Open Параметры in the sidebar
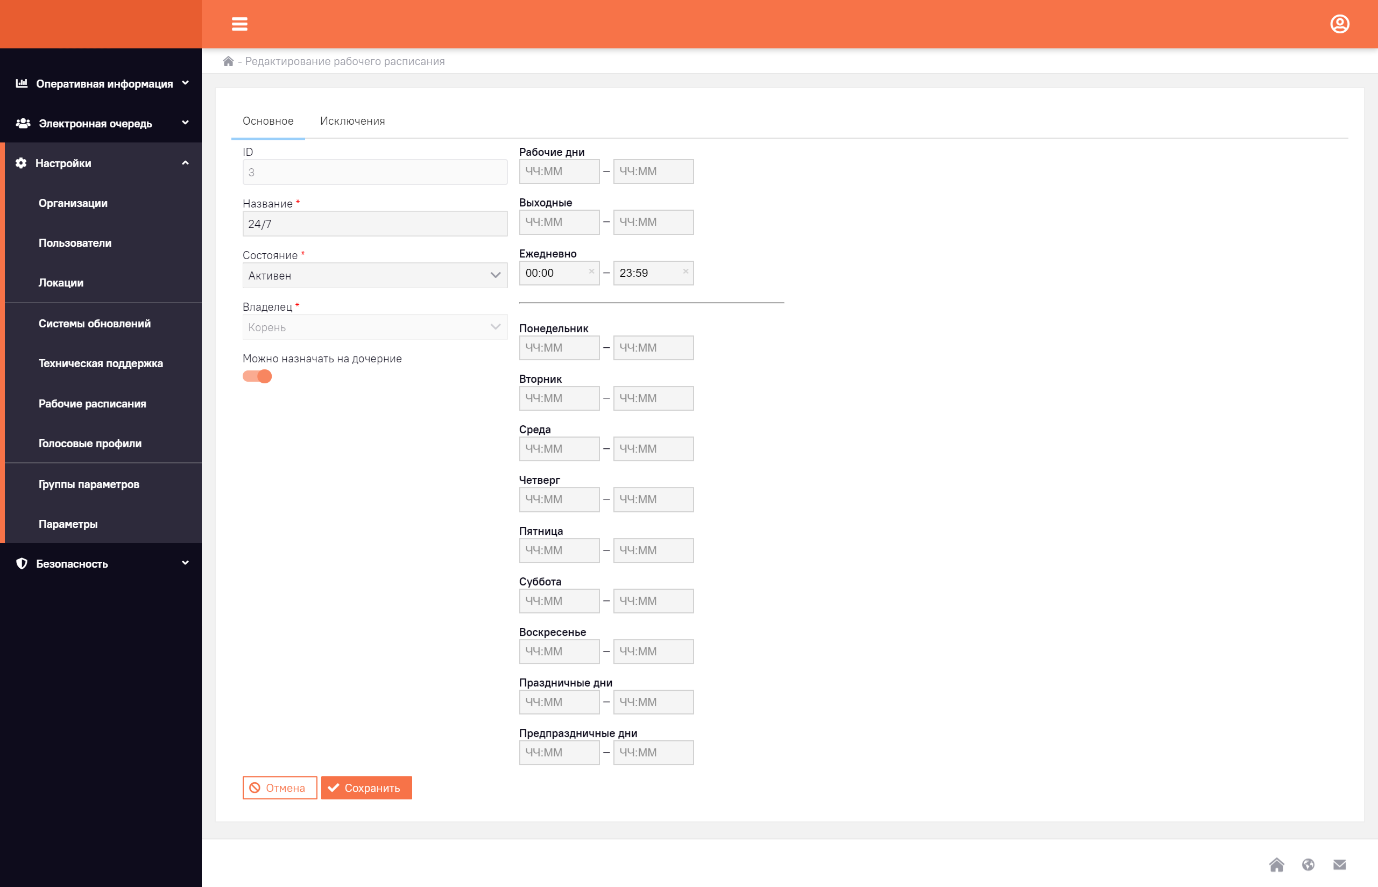The height and width of the screenshot is (887, 1378). [68, 524]
